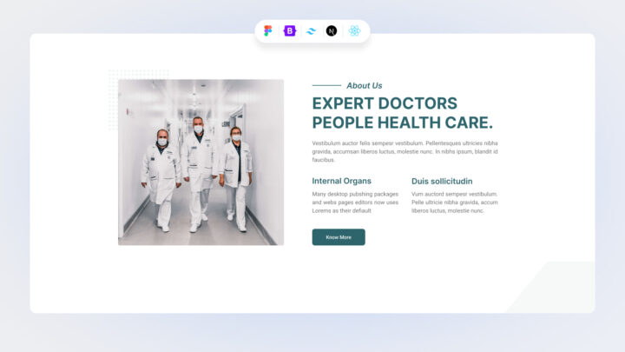This screenshot has width=625, height=352.
Task: Click the Figma logo icon
Action: (x=268, y=30)
